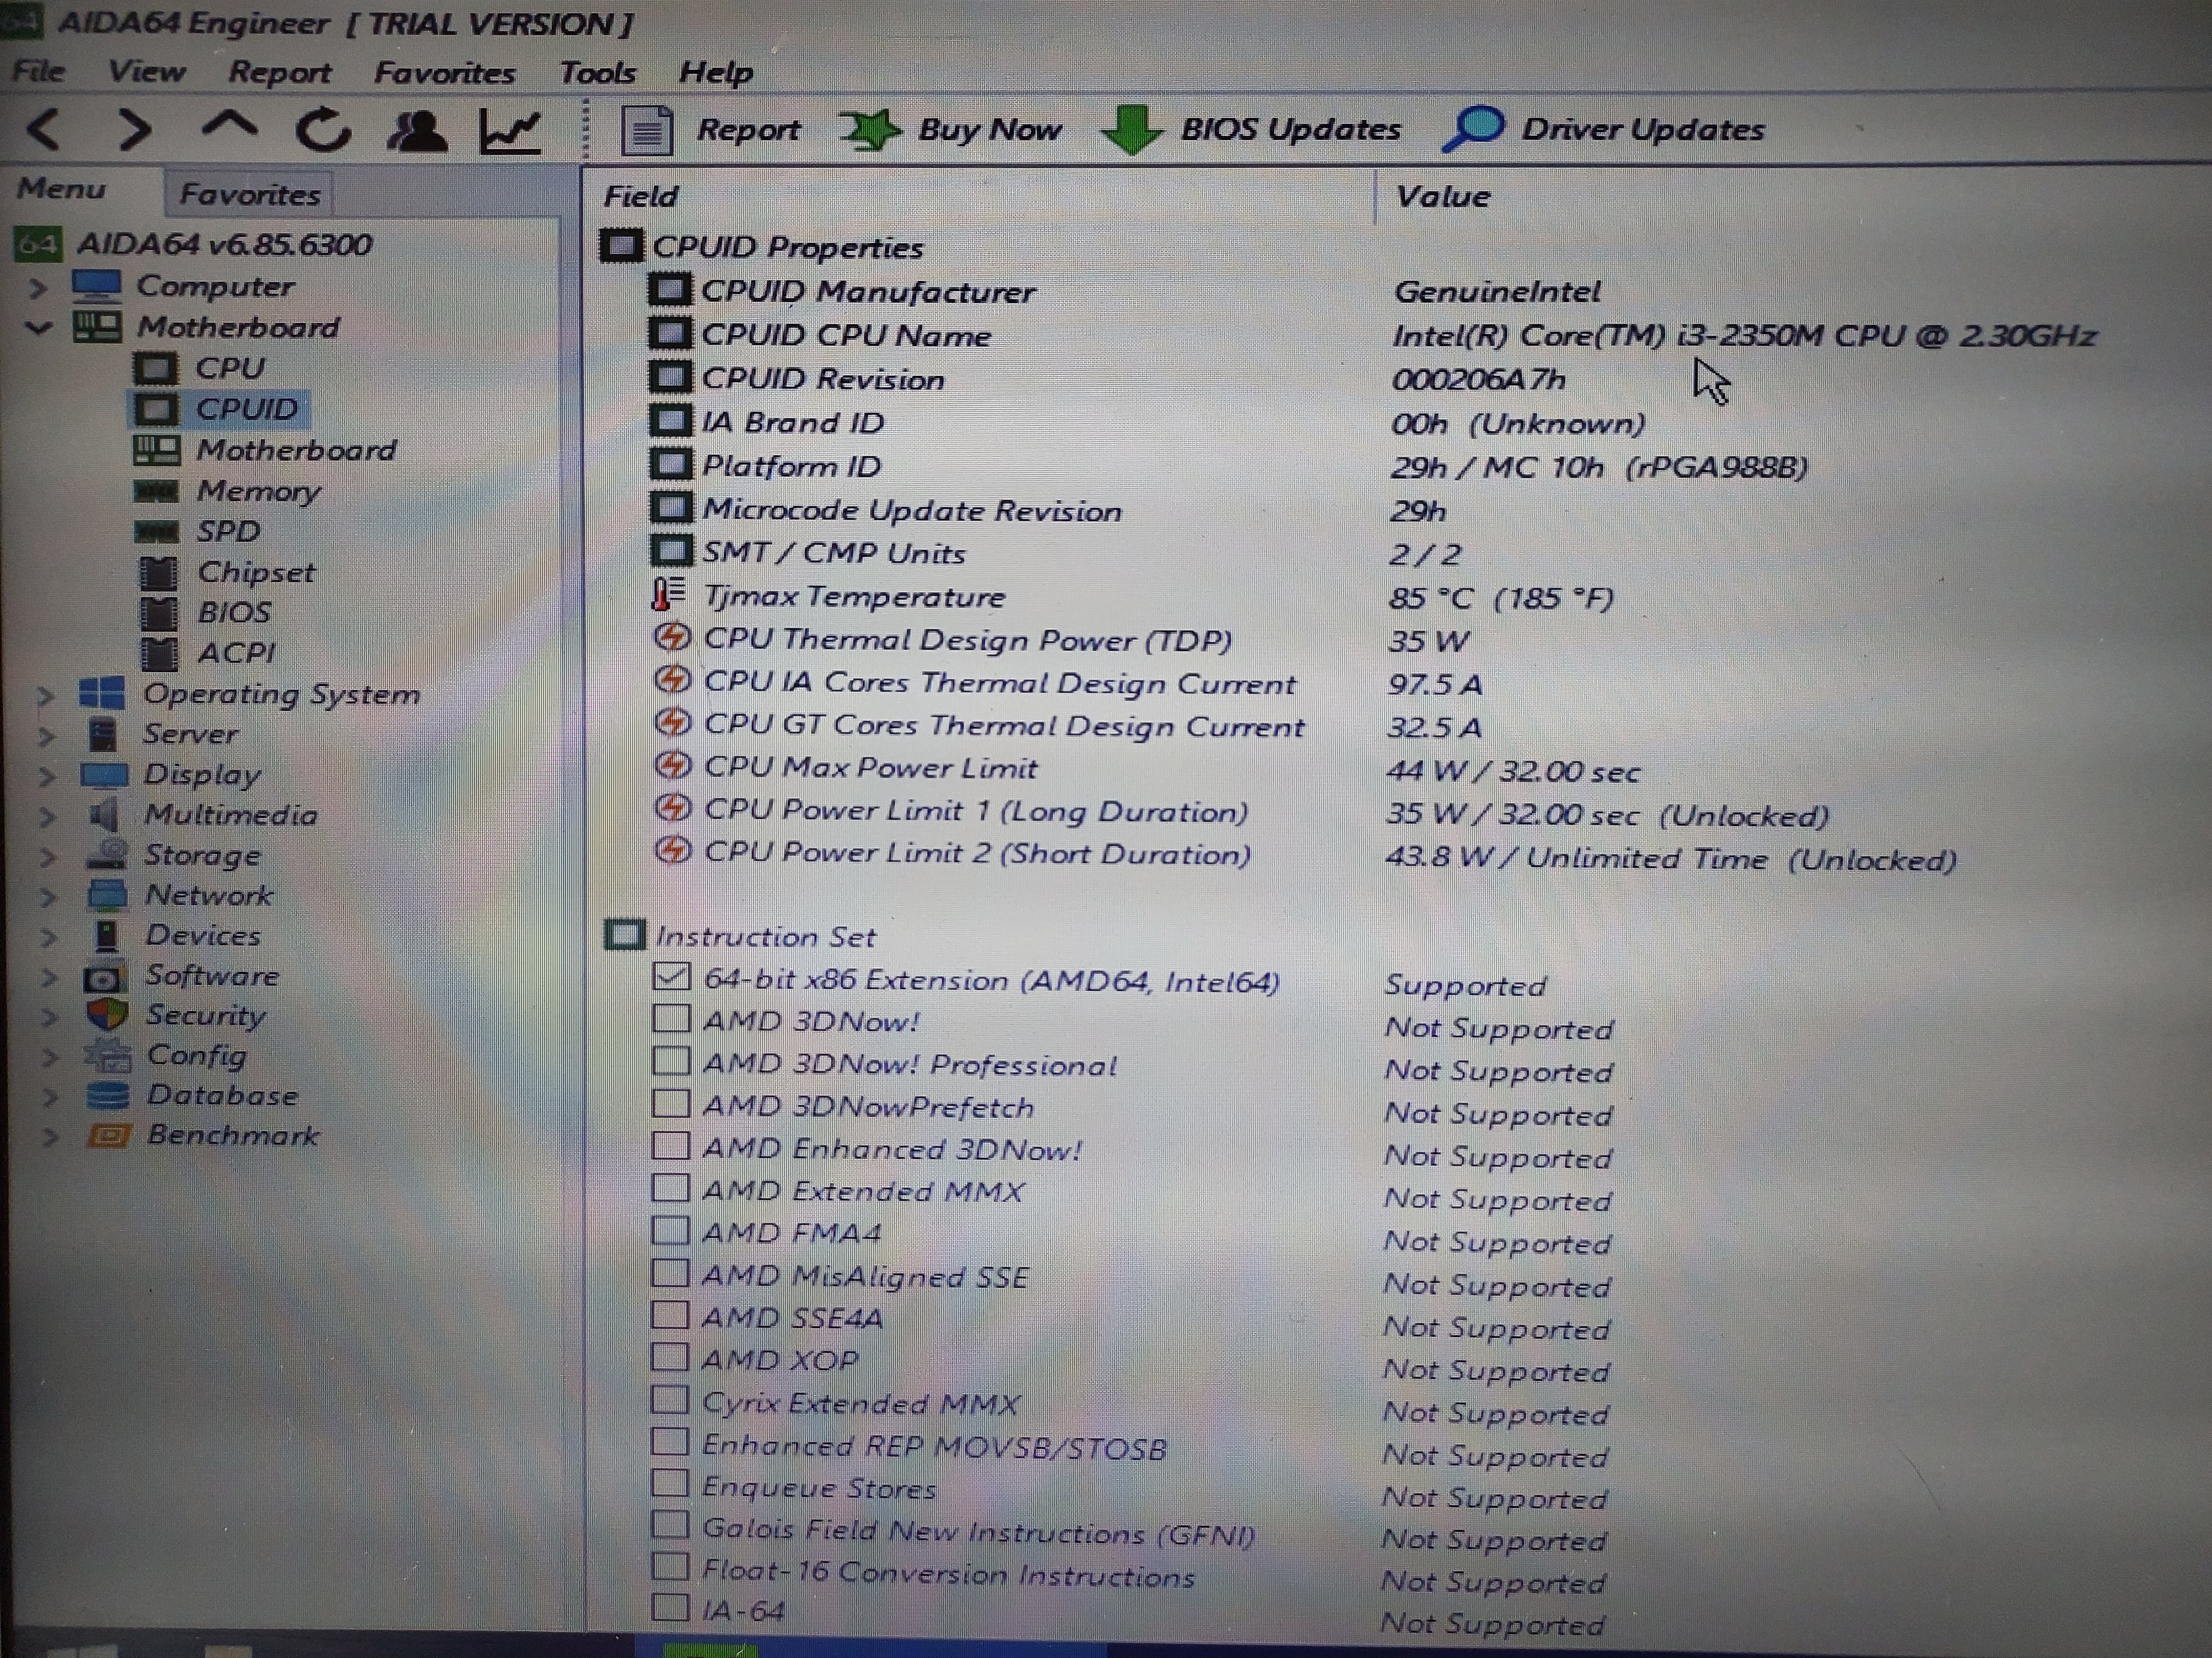
Task: Expand the Operating System node
Action: (x=44, y=696)
